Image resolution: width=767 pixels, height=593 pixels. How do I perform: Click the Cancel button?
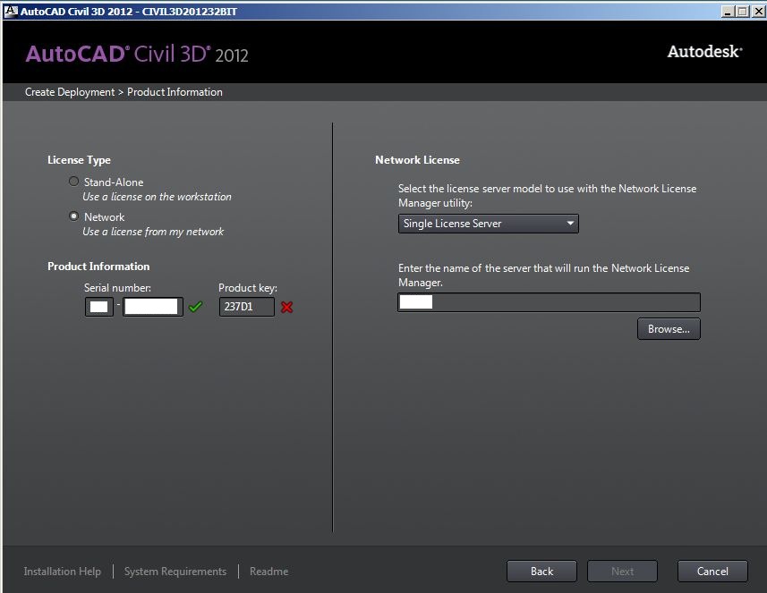712,571
